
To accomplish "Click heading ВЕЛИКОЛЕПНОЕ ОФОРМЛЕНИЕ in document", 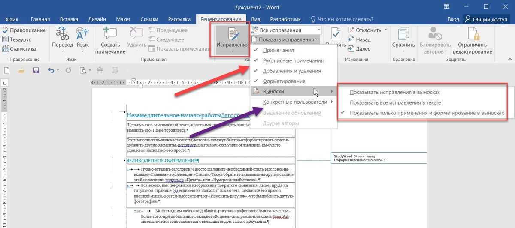I will pos(163,161).
